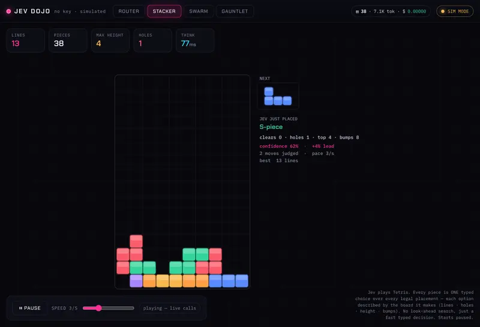This screenshot has height=327, width=480.
Task: Click the purple block in the bottom row
Action: [x=136, y=281]
